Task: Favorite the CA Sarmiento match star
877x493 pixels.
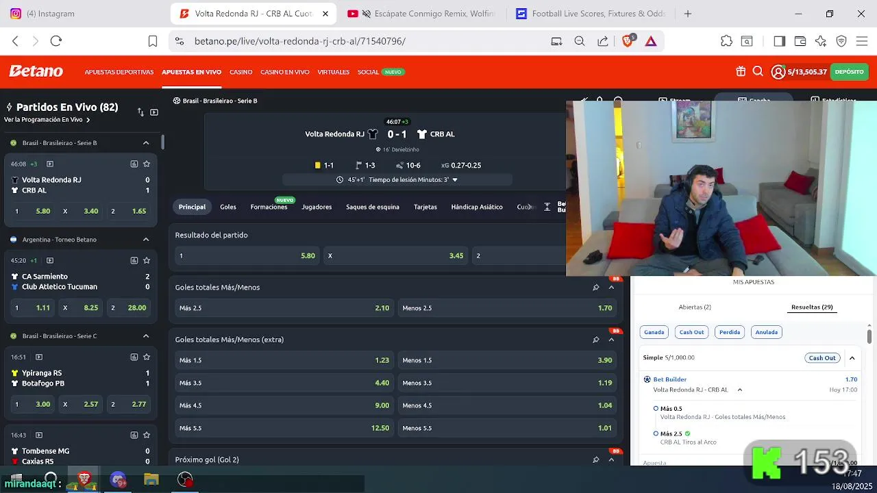Action: click(147, 260)
